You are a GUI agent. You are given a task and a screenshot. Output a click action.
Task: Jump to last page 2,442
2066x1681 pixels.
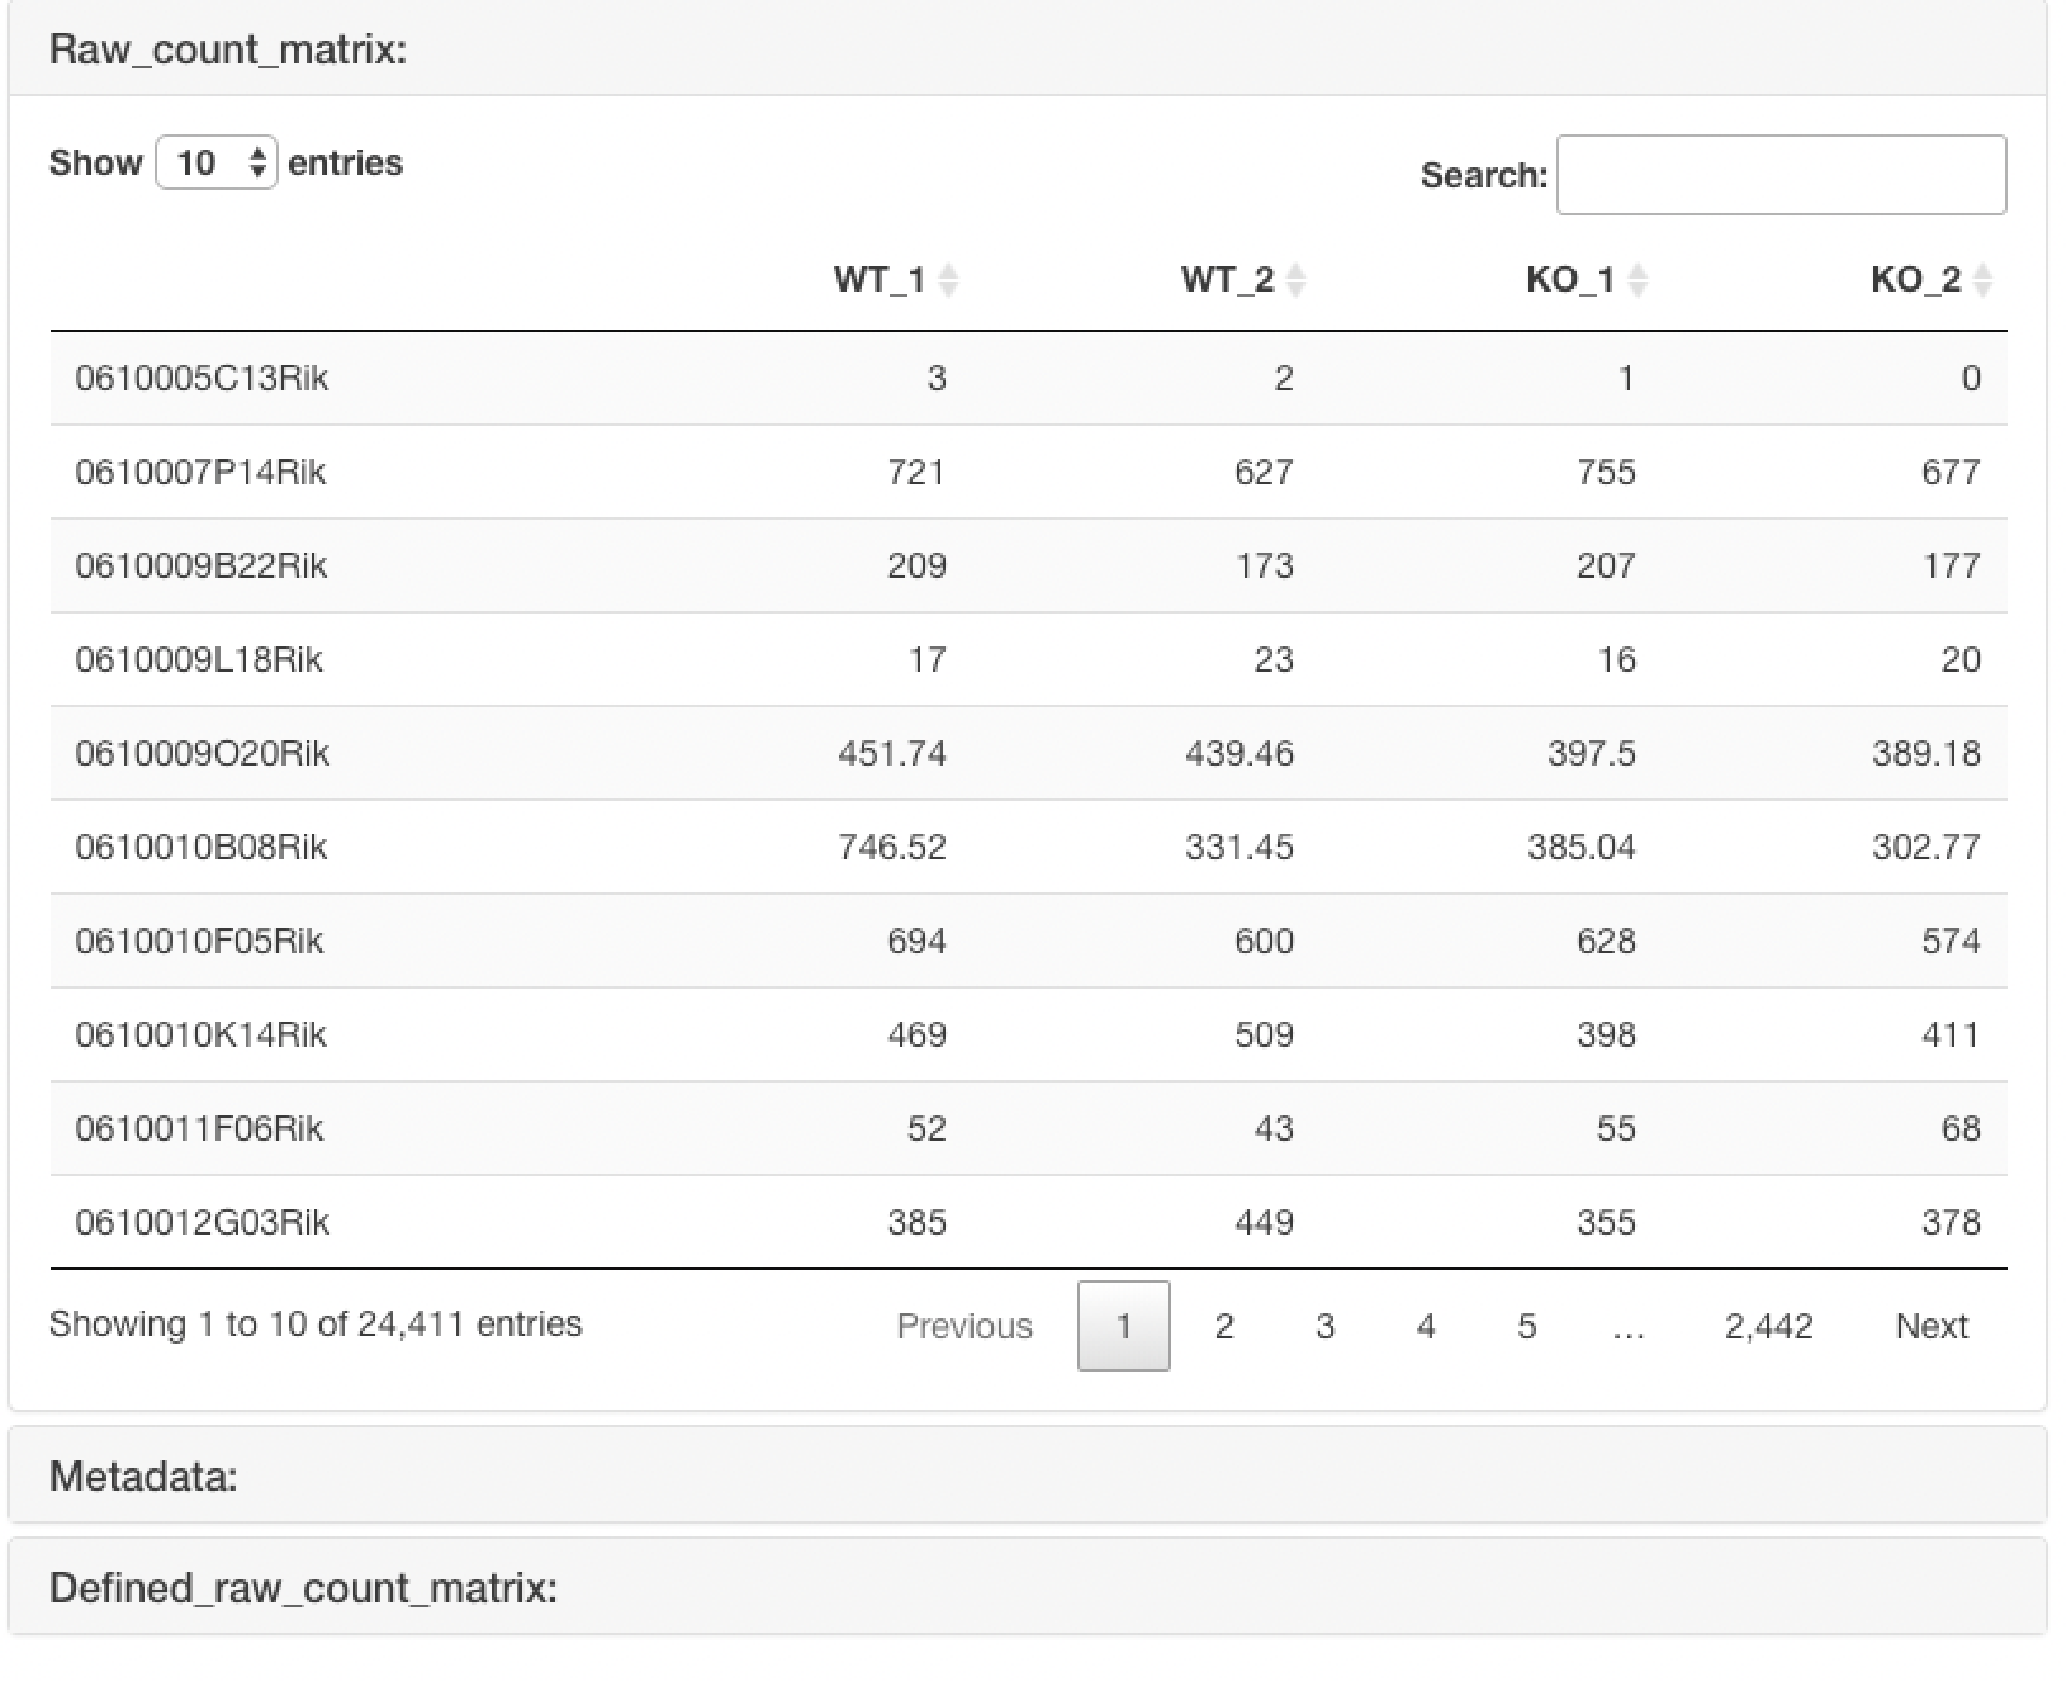point(1768,1325)
